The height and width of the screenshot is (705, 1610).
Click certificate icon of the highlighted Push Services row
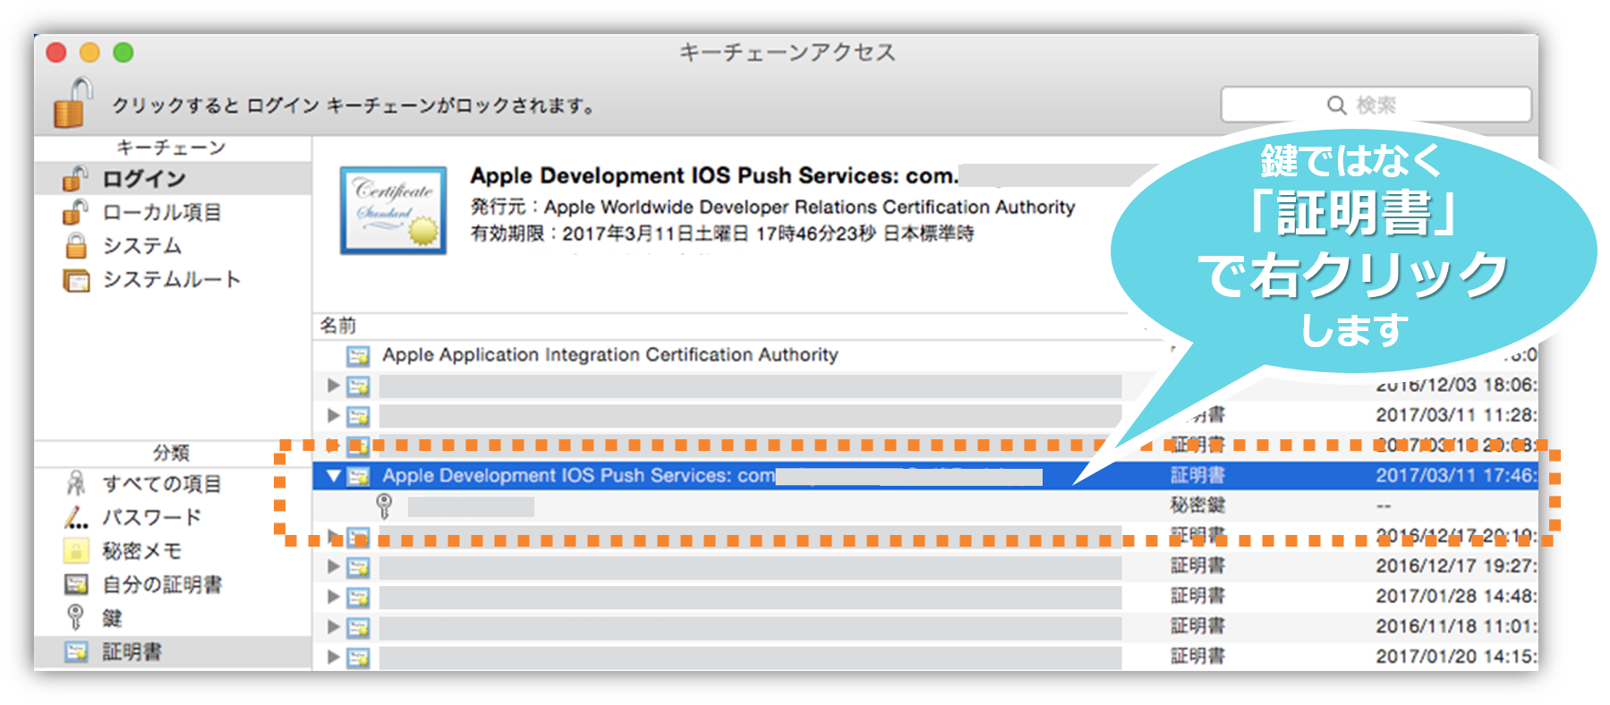click(x=358, y=476)
